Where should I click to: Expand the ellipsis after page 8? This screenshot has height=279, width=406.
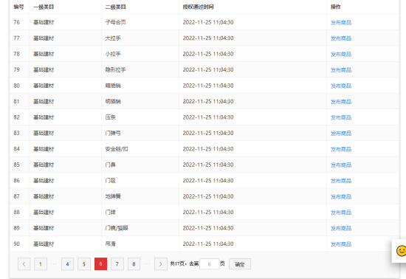[x=147, y=264]
